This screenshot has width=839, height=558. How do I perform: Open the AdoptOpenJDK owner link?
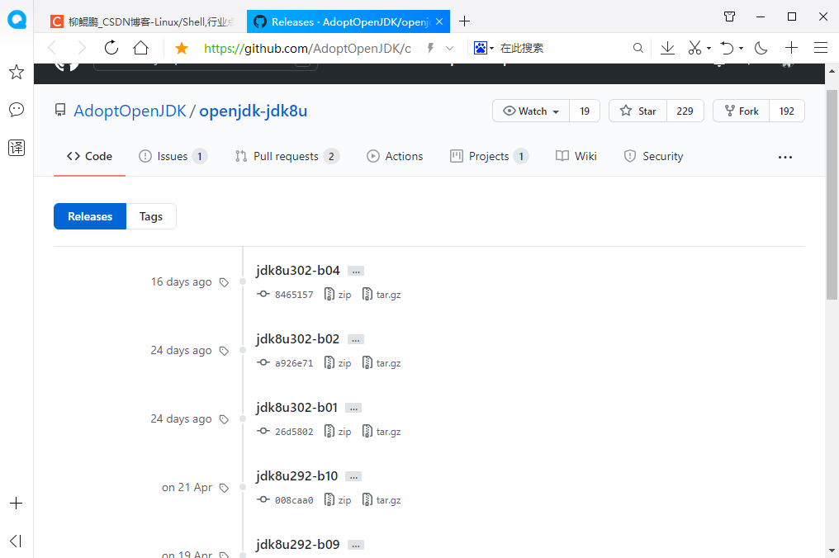pos(130,111)
